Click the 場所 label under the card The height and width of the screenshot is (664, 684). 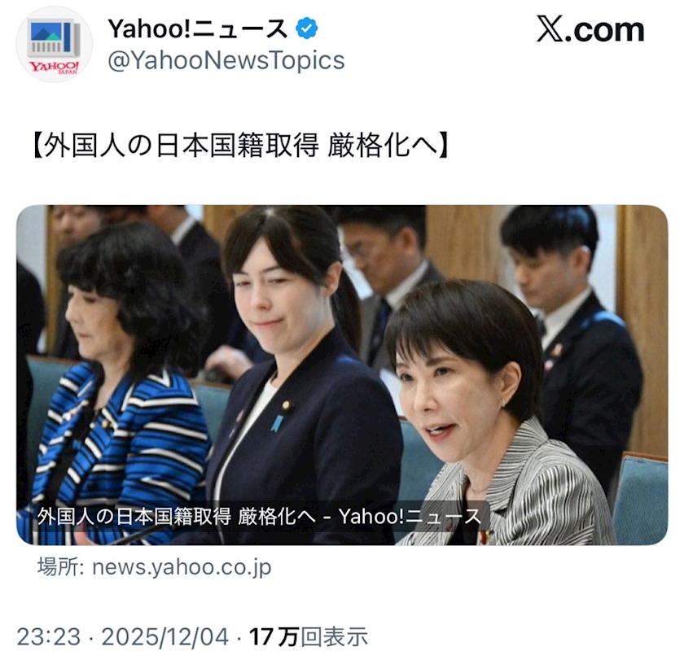(60, 567)
